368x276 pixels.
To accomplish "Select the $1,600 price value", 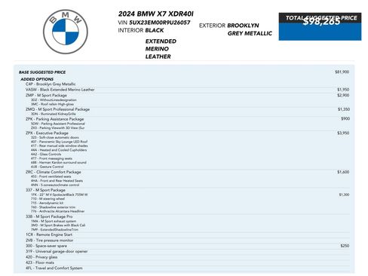I will (x=343, y=172).
